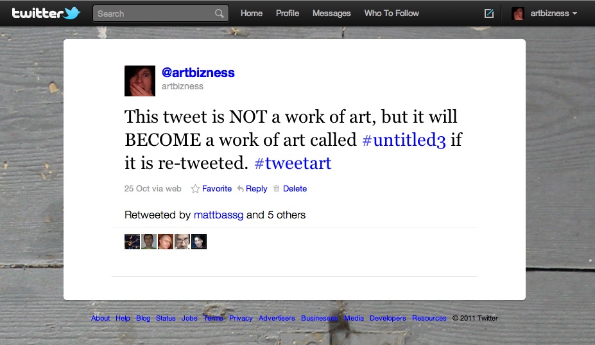Viewport: 595px width, 345px height.
Task: Open the compose new tweet icon
Action: pyautogui.click(x=489, y=13)
